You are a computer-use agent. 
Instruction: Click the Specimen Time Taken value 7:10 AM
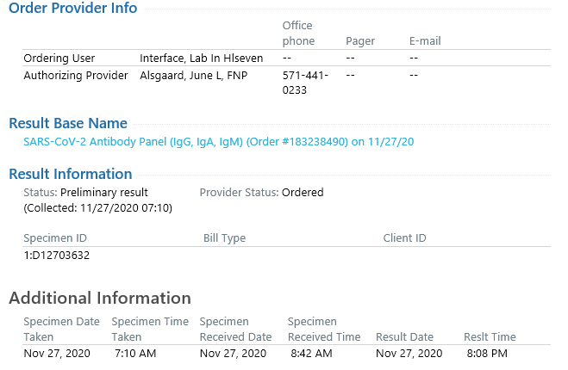[x=135, y=354]
